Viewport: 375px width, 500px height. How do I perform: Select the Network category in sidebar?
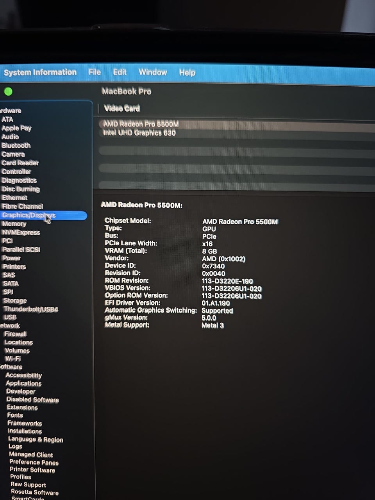pyautogui.click(x=10, y=326)
